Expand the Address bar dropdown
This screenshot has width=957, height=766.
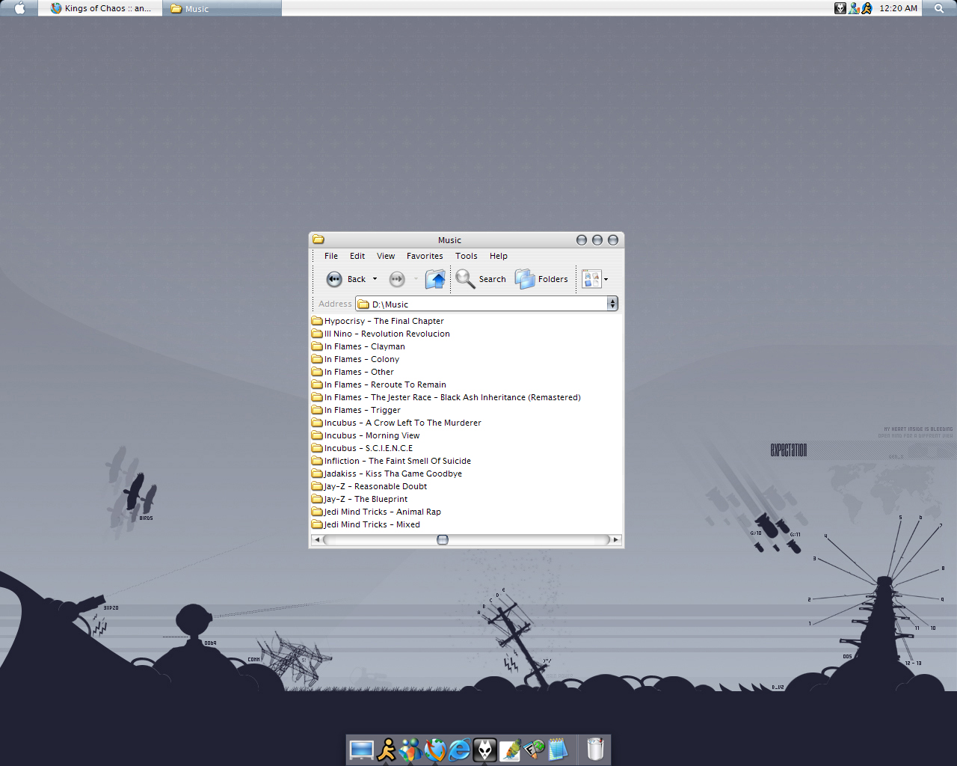pyautogui.click(x=612, y=304)
